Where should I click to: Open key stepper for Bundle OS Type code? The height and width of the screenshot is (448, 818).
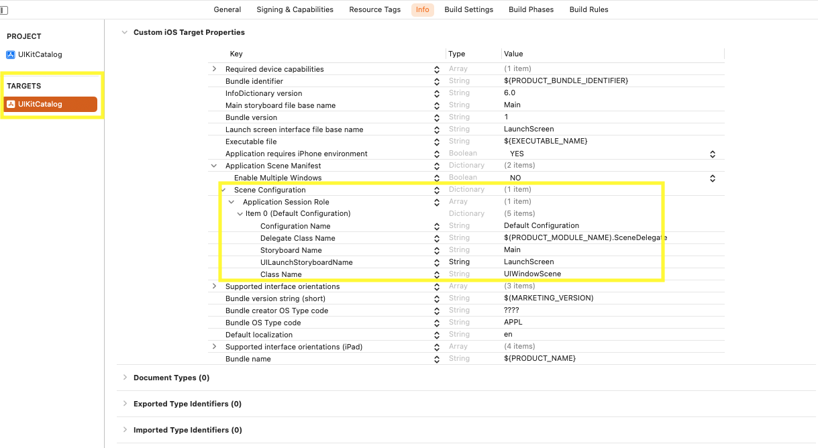[437, 323]
